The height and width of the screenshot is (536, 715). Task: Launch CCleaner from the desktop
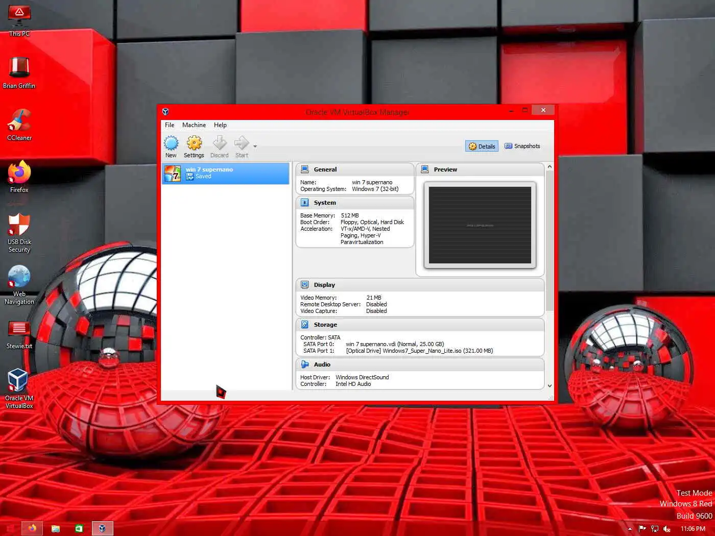click(19, 125)
